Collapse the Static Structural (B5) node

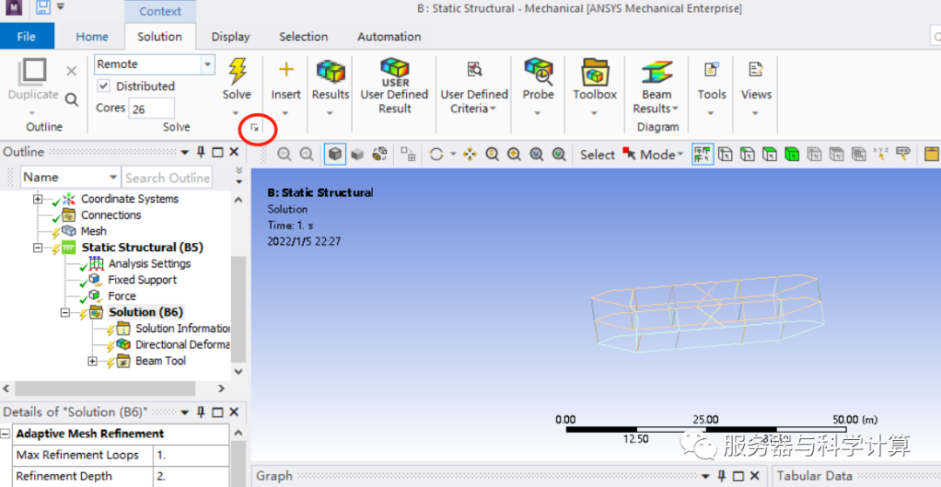click(38, 247)
